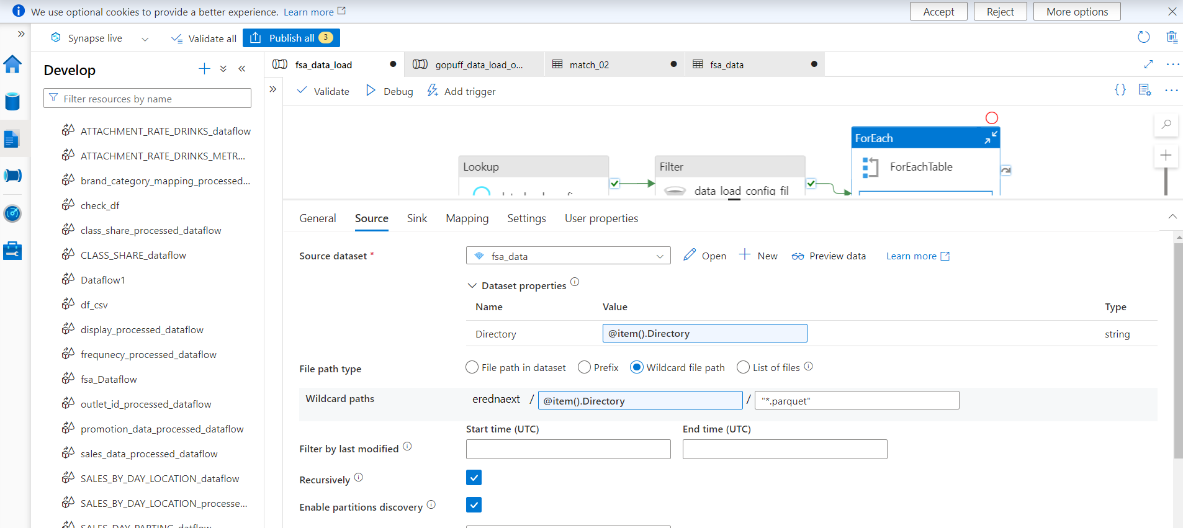
Task: Switch to the Settings tab
Action: click(526, 218)
